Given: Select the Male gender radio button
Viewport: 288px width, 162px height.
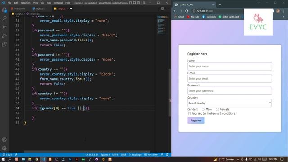Looking at the screenshot, I should coord(203,109).
